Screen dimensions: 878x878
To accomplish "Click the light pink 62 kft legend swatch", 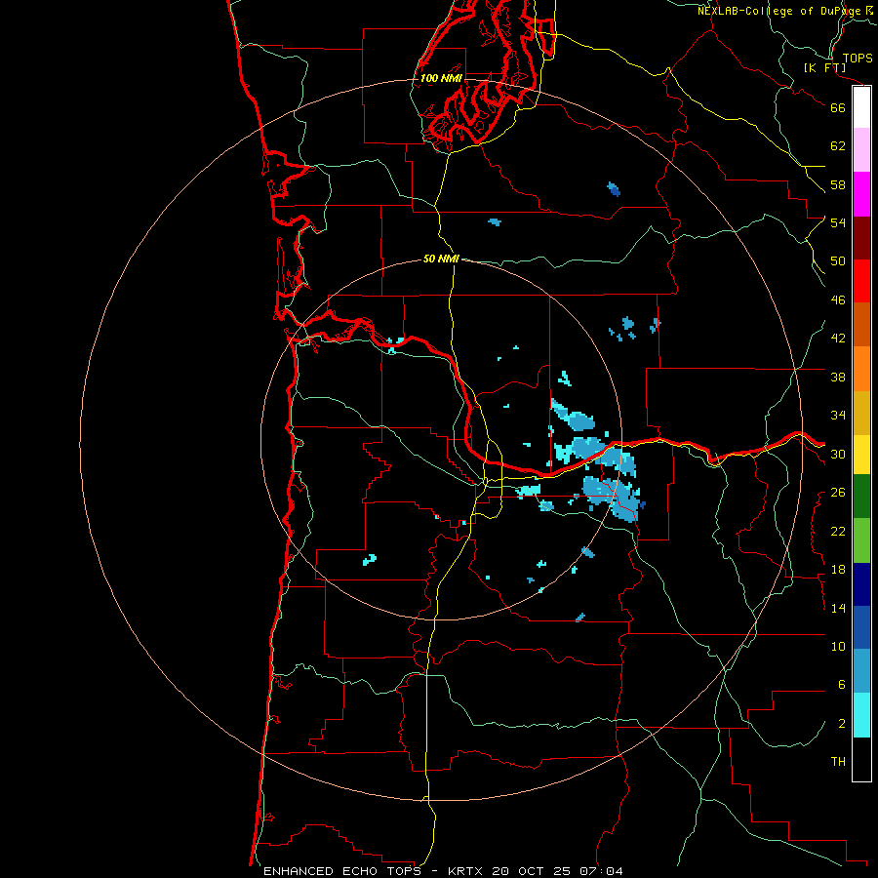I will (861, 149).
